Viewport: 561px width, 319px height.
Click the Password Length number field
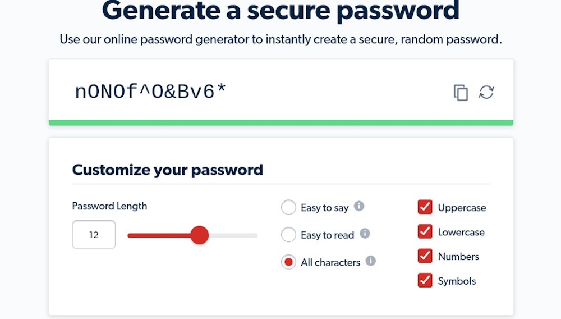[94, 235]
